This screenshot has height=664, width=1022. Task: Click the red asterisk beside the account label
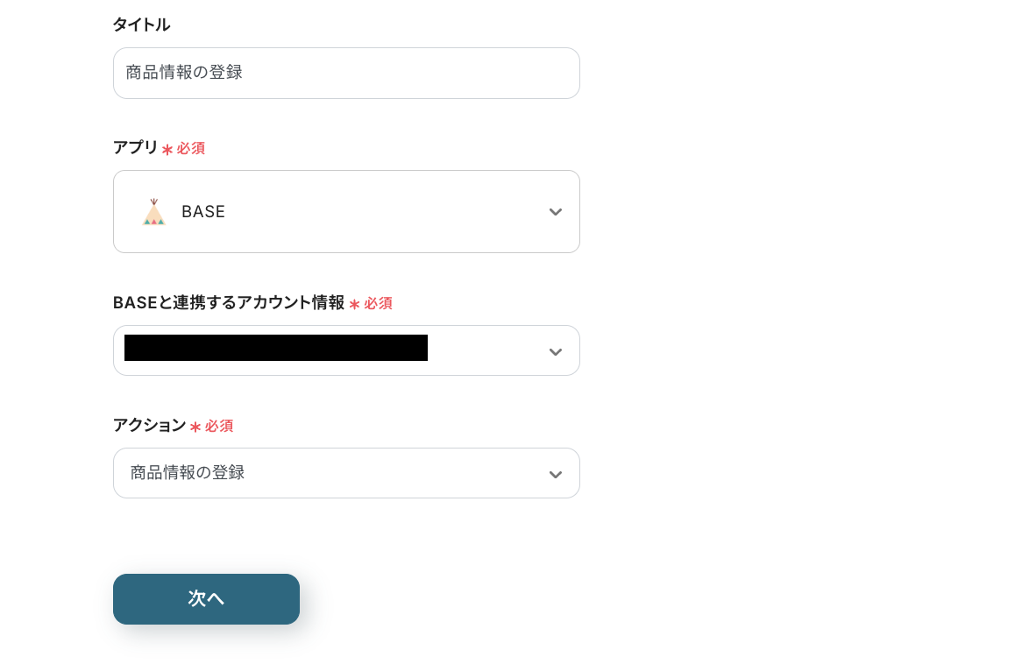[354, 304]
